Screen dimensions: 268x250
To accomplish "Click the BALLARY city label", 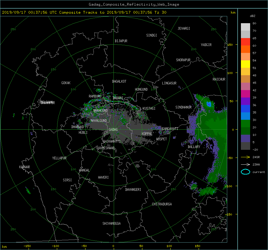I will [x=194, y=147].
